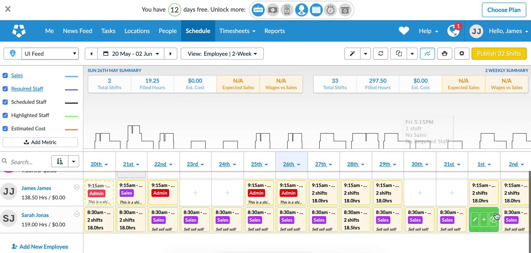
Task: Add shift for James James on 23rd
Action: [x=195, y=193]
